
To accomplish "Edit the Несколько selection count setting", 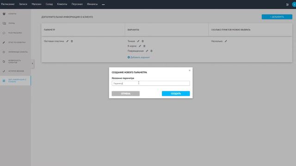I will pyautogui.click(x=226, y=41).
